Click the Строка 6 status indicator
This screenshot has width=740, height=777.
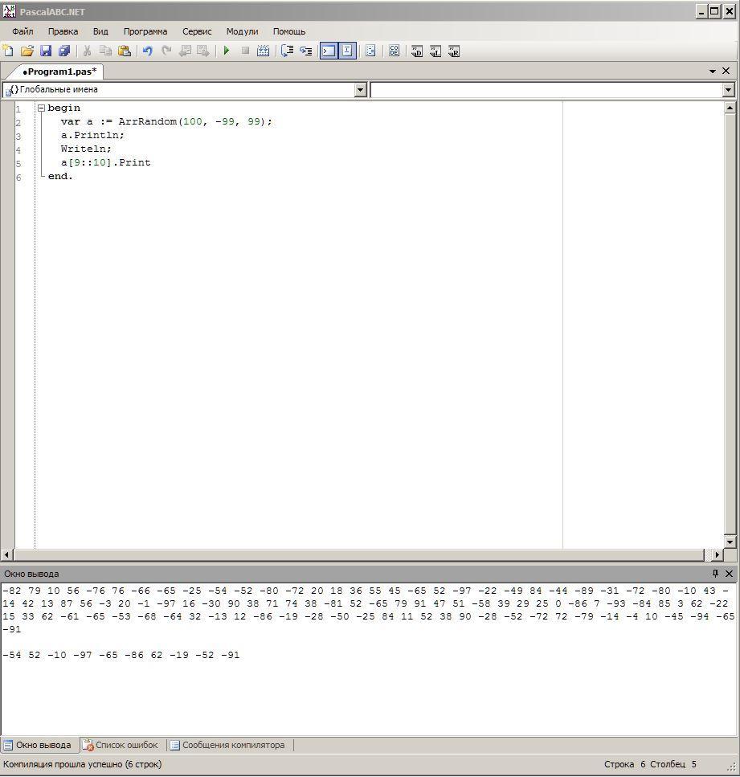[x=624, y=764]
